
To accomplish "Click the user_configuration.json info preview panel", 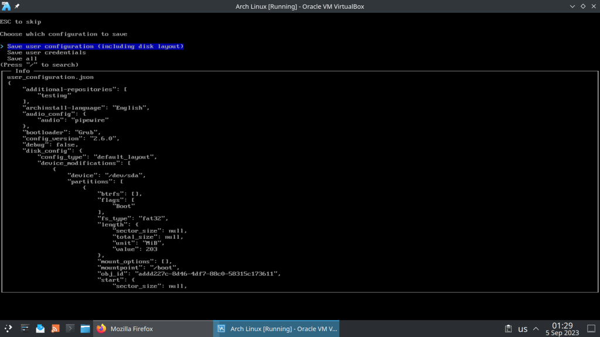I will pos(299,181).
